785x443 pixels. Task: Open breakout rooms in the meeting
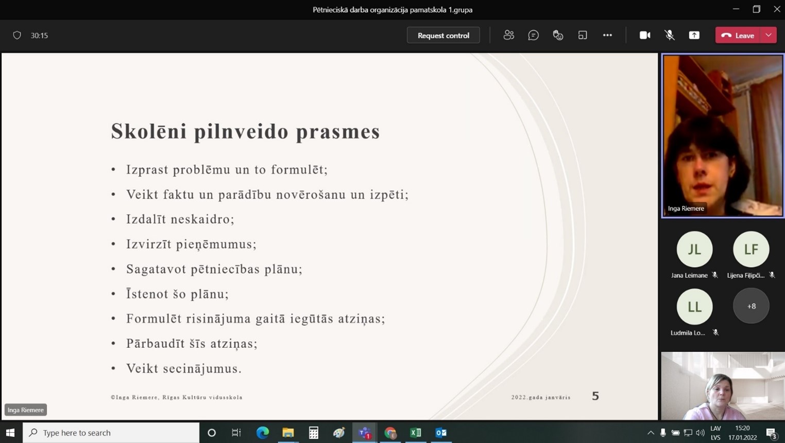tap(583, 35)
